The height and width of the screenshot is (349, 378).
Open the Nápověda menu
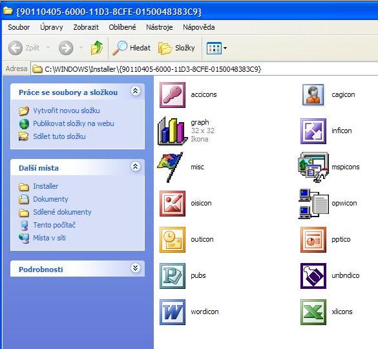[x=199, y=27]
